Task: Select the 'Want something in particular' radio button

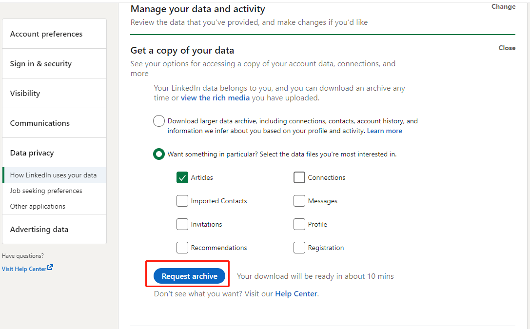Action: [x=158, y=154]
